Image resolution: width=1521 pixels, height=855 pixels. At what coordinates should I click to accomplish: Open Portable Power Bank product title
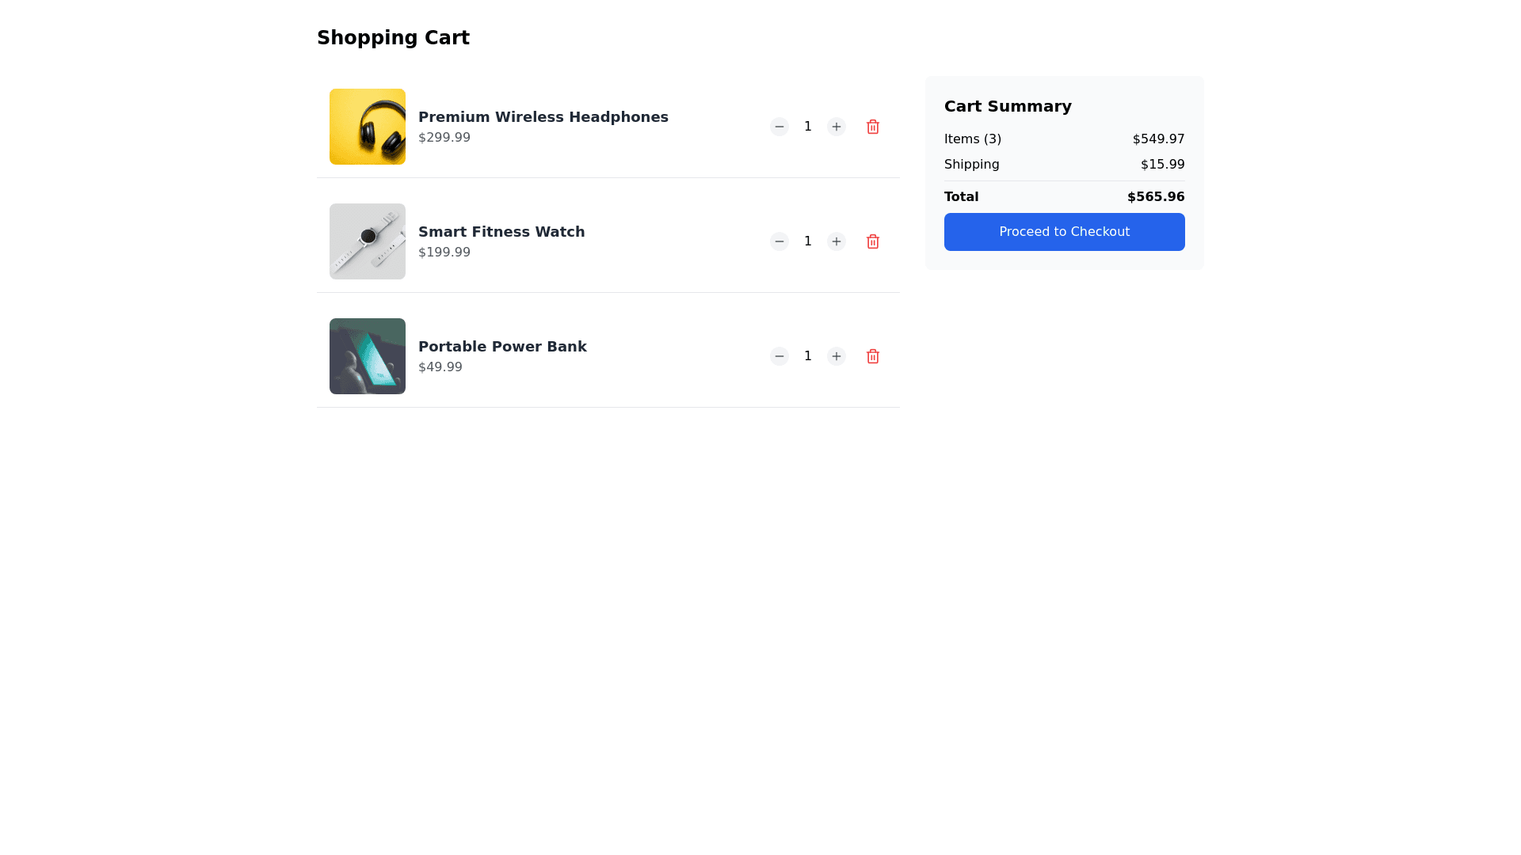[x=502, y=347]
